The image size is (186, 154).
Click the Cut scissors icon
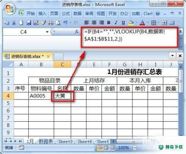(x=14, y=23)
